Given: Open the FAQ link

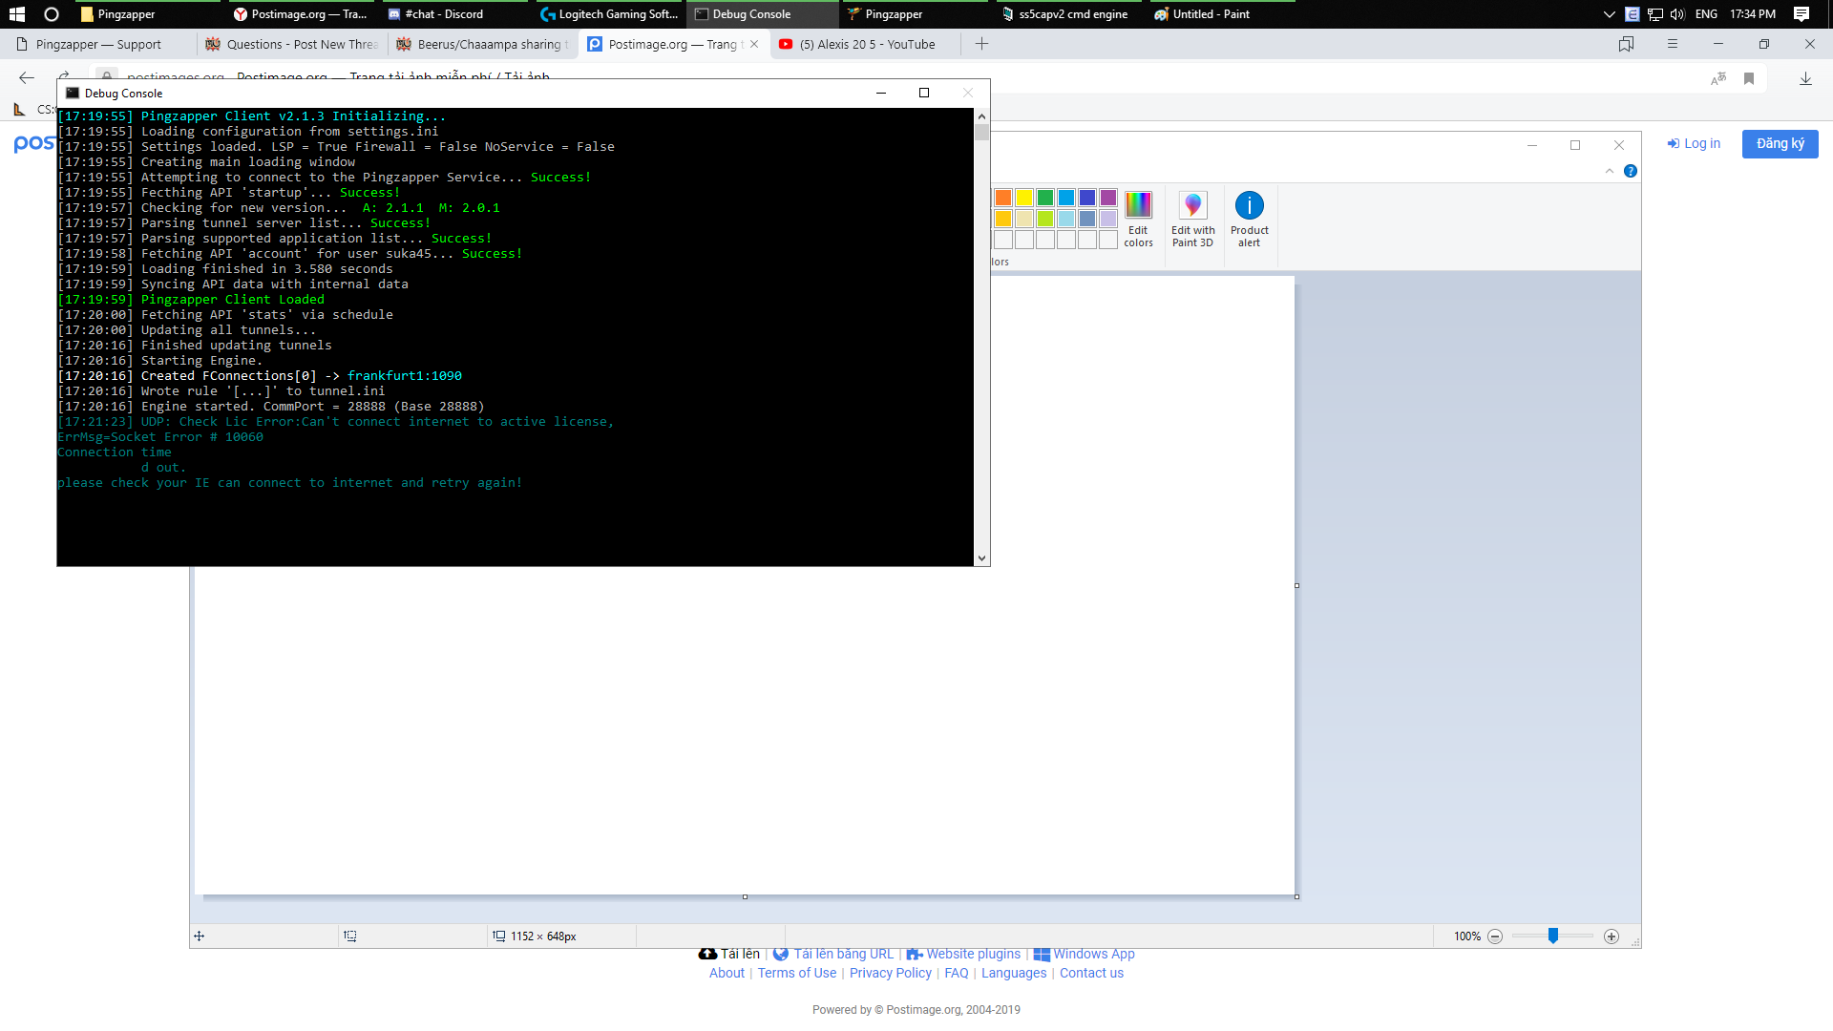Looking at the screenshot, I should (956, 973).
